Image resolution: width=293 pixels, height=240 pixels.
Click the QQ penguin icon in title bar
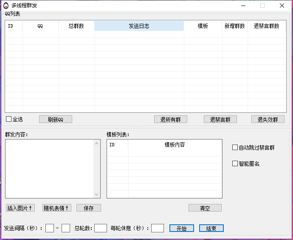point(6,6)
